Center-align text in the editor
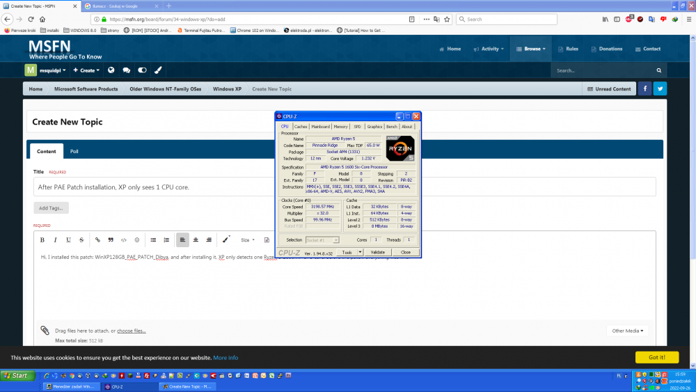Image resolution: width=696 pixels, height=392 pixels. (x=196, y=240)
